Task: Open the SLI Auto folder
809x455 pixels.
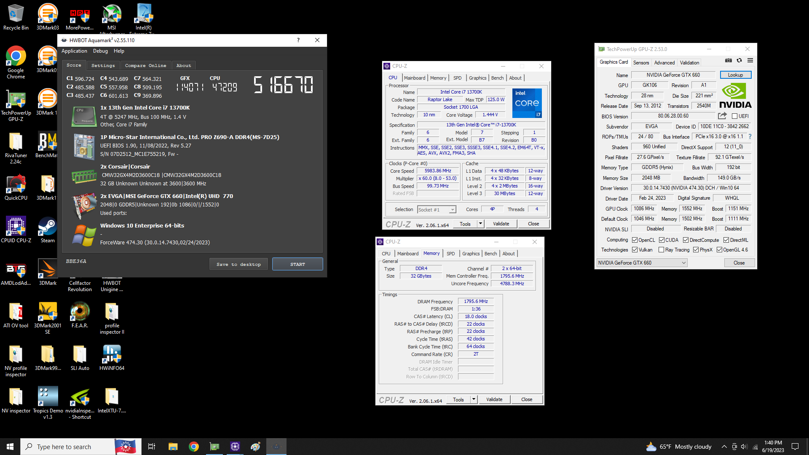Action: pos(80,357)
